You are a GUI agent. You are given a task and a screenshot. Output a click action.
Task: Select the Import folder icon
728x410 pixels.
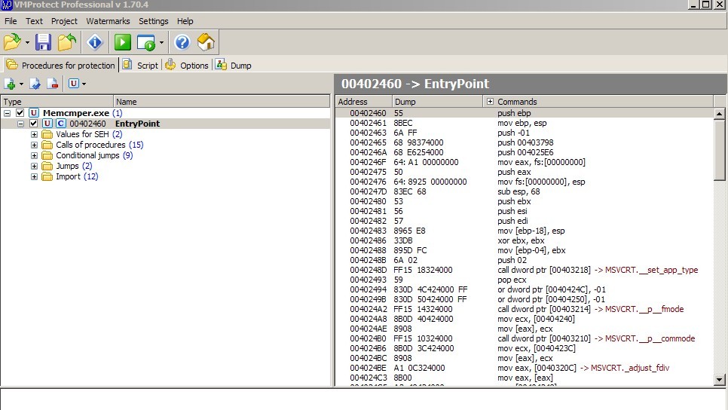47,176
